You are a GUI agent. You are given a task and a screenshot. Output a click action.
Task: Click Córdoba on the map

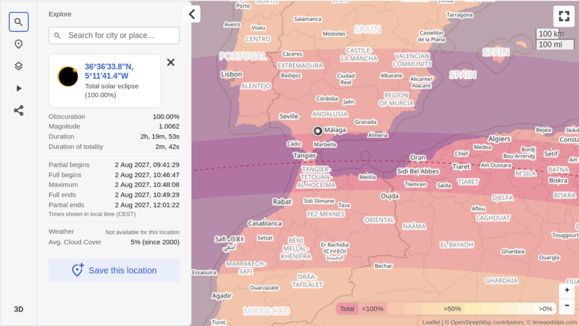click(327, 98)
